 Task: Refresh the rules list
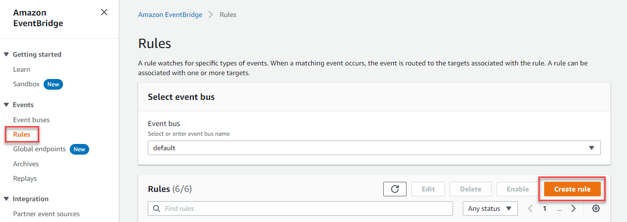(x=395, y=189)
